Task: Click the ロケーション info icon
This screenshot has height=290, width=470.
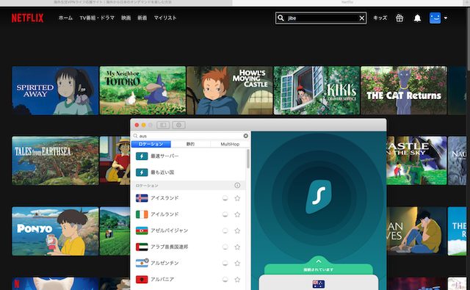Action: [x=237, y=186]
